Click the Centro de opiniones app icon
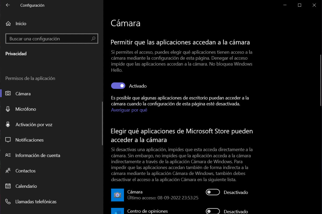This screenshot has height=214, width=322. tap(118, 211)
